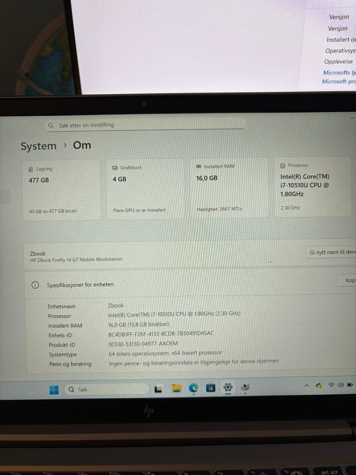
Task: Click the Enhetsnavn value Zbook
Action: point(116,305)
